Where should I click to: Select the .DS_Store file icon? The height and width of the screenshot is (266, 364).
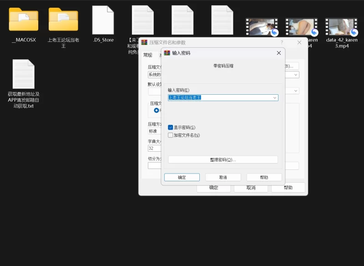coord(103,20)
